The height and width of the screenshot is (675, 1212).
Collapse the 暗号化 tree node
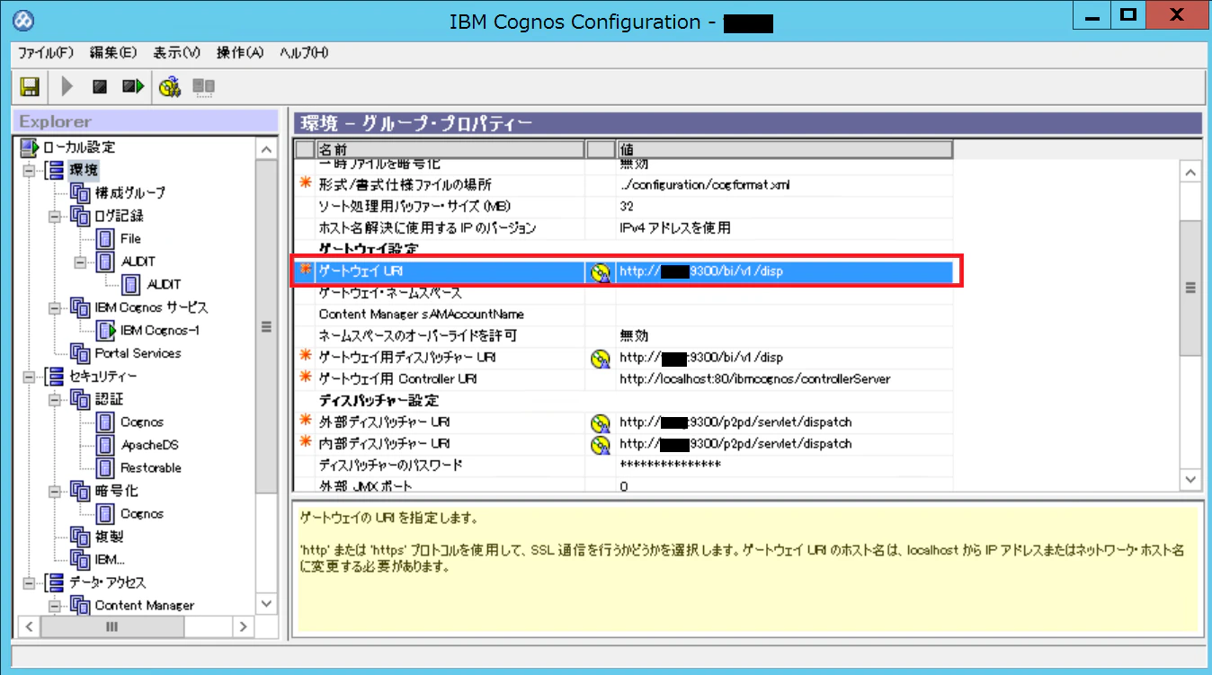(x=54, y=491)
